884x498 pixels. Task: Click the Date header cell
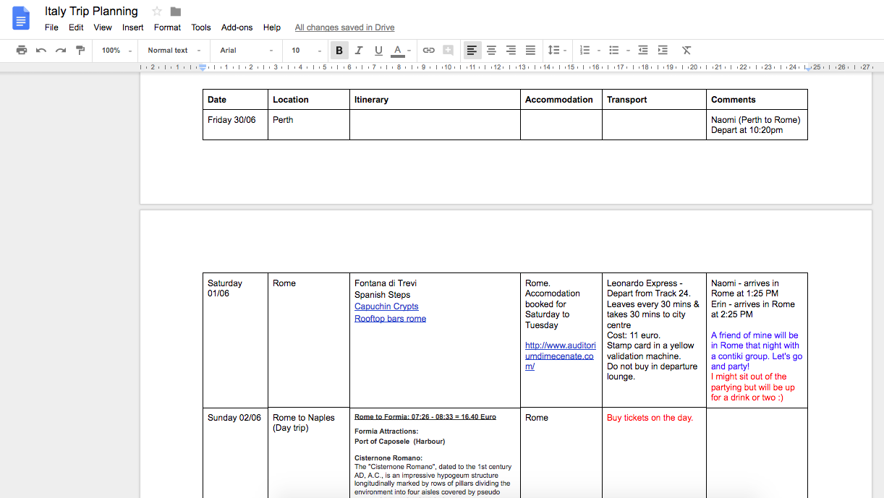pyautogui.click(x=235, y=100)
